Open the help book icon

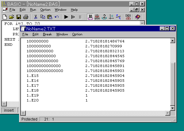137,17
